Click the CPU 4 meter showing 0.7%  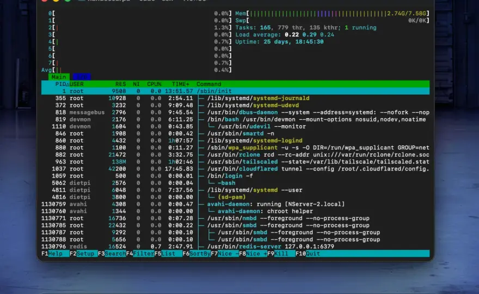(x=139, y=41)
